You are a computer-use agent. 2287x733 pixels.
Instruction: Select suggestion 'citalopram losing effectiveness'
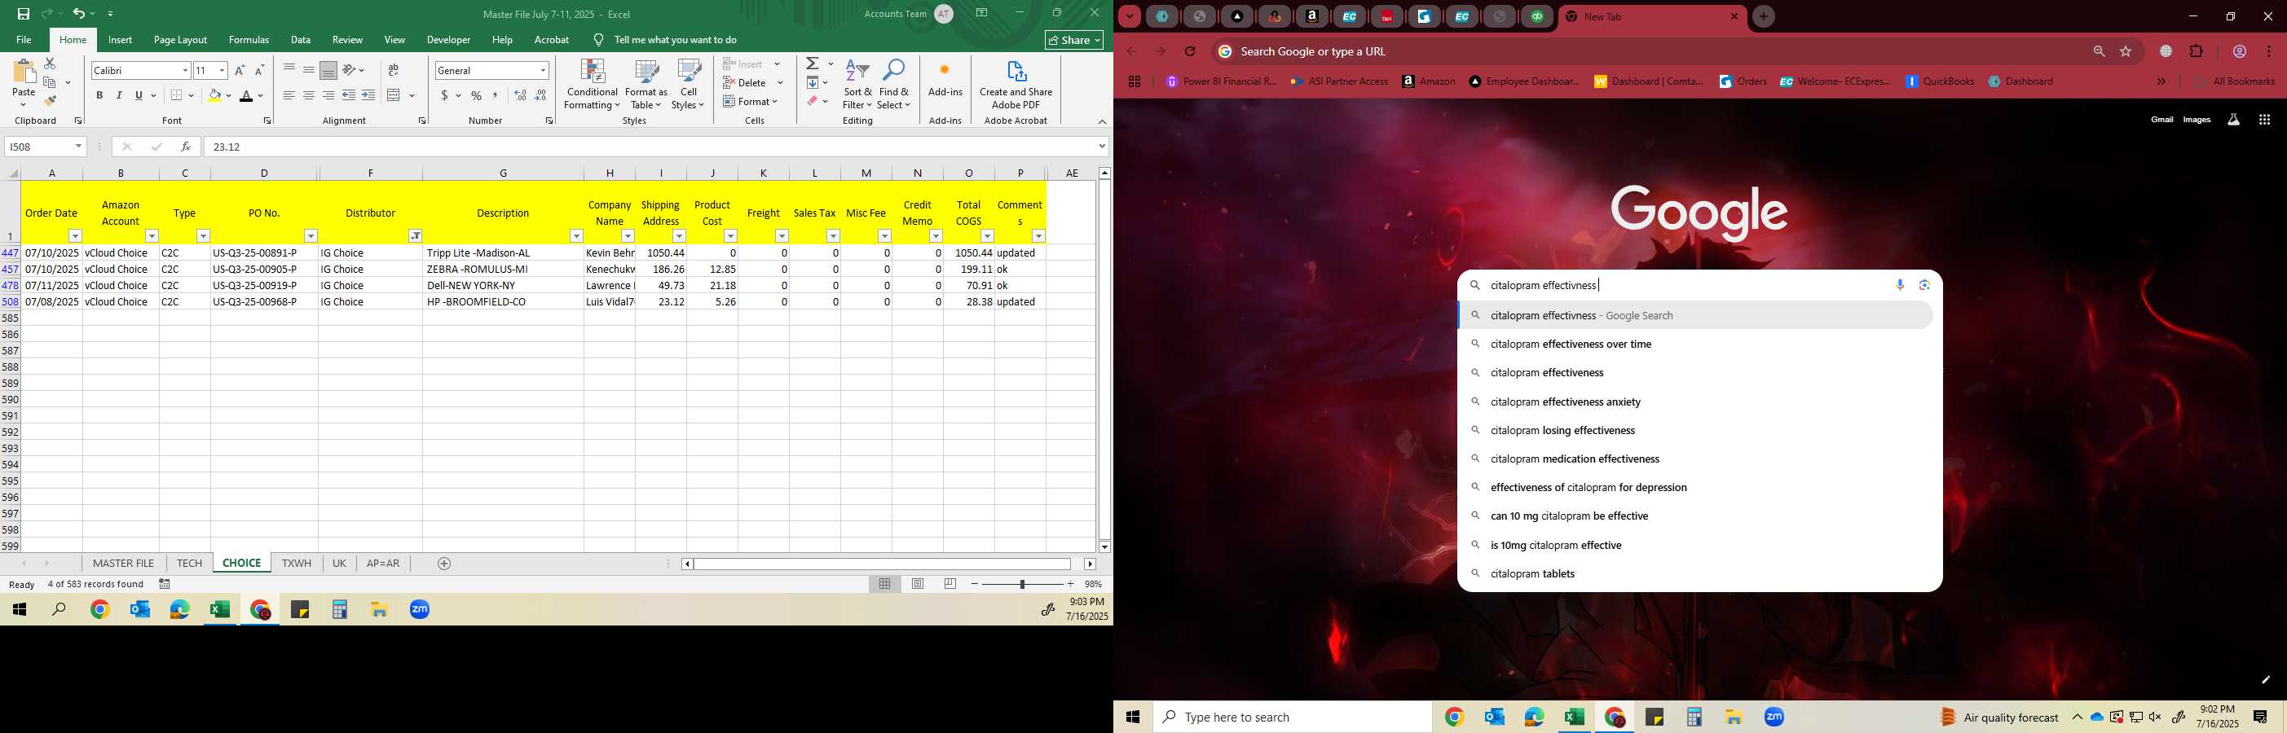click(1694, 430)
